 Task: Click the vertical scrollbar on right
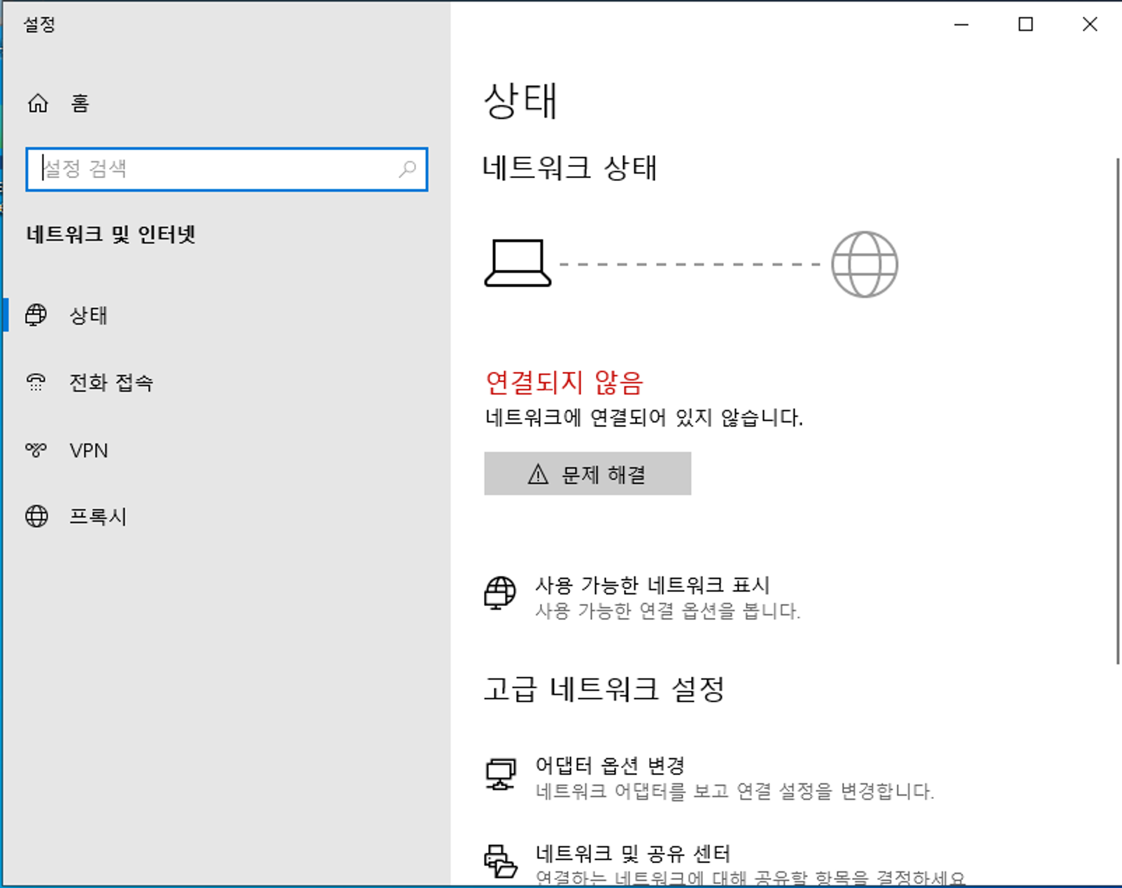coord(1118,411)
